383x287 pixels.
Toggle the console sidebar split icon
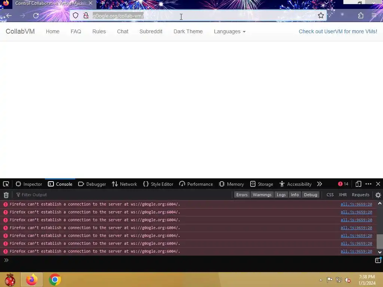click(x=378, y=260)
